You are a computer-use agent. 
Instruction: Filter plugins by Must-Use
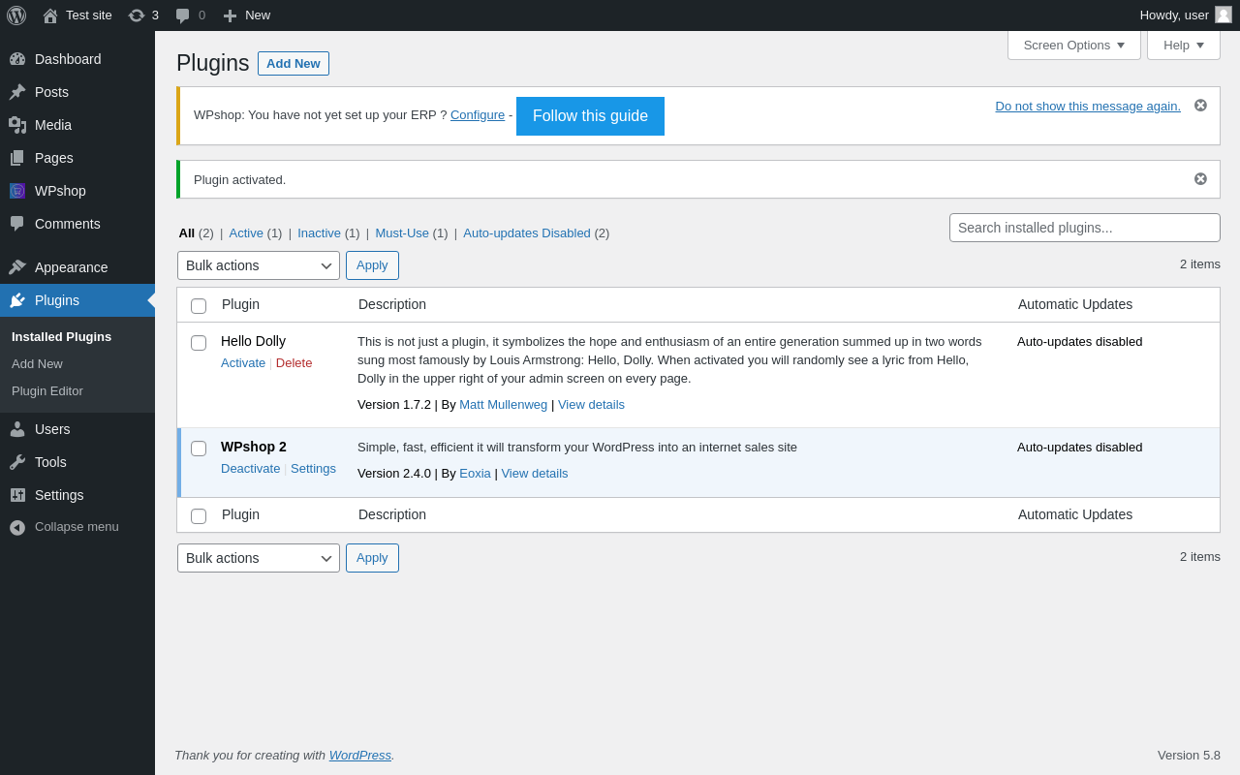[x=402, y=233]
